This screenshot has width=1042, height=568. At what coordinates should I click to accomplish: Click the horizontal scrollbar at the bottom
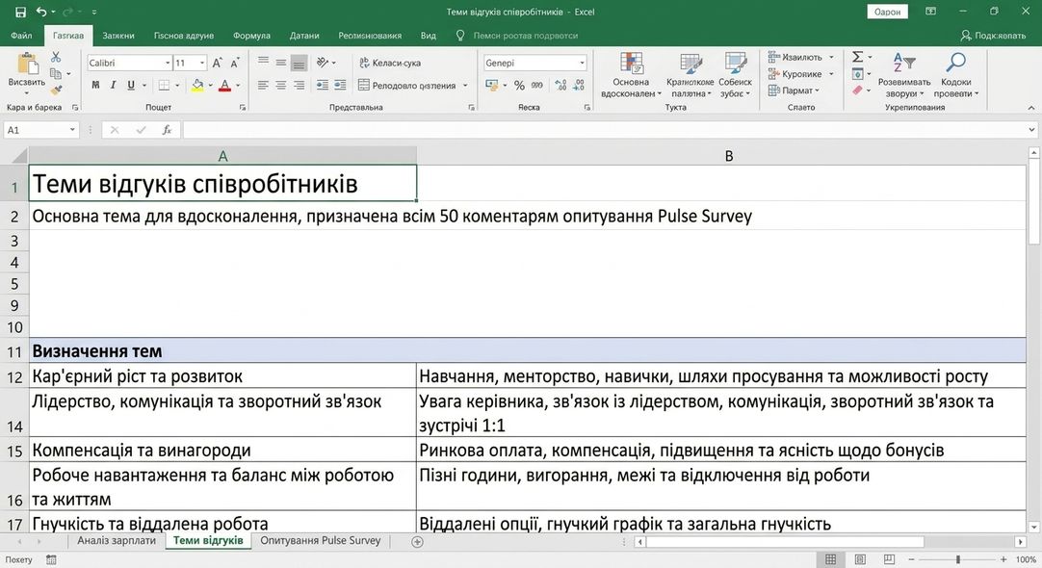pos(786,542)
